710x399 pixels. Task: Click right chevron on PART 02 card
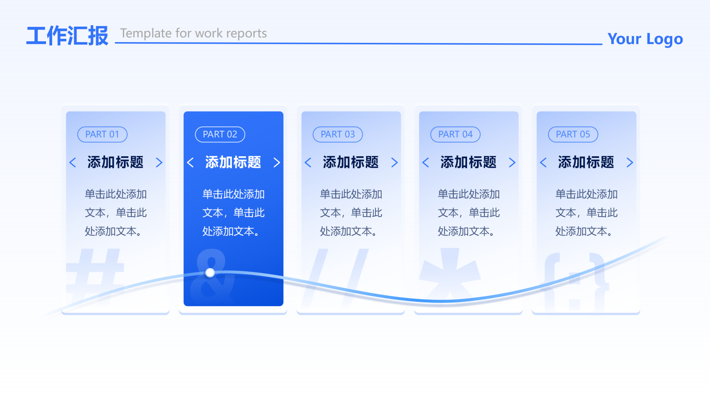(x=277, y=163)
